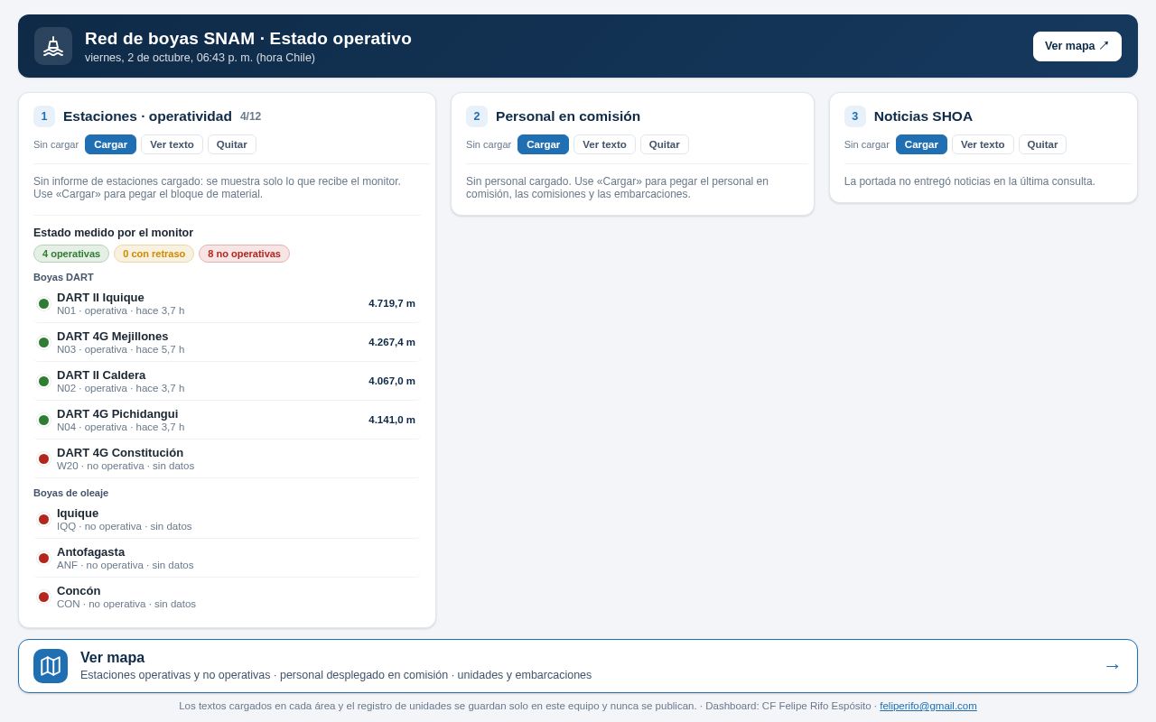The image size is (1156, 722).
Task: Click Cargar in Noticias SHOA panel
Action: [921, 144]
